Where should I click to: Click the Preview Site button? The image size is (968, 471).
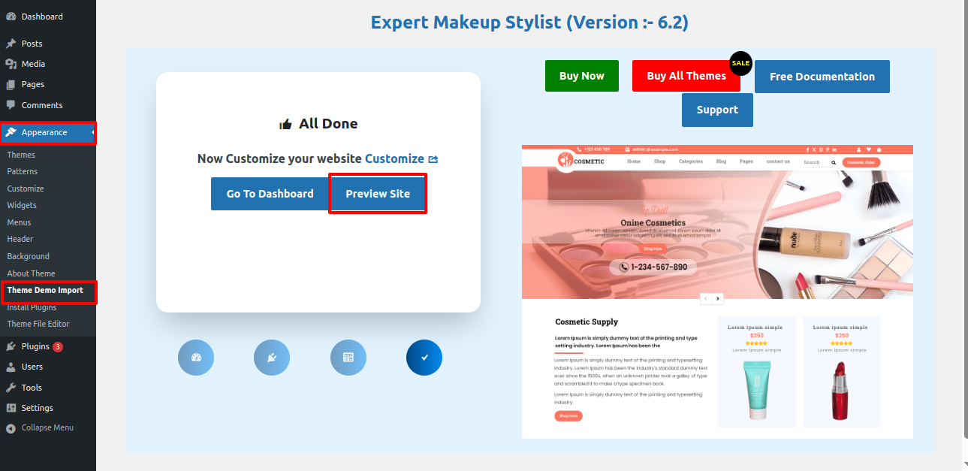[378, 194]
